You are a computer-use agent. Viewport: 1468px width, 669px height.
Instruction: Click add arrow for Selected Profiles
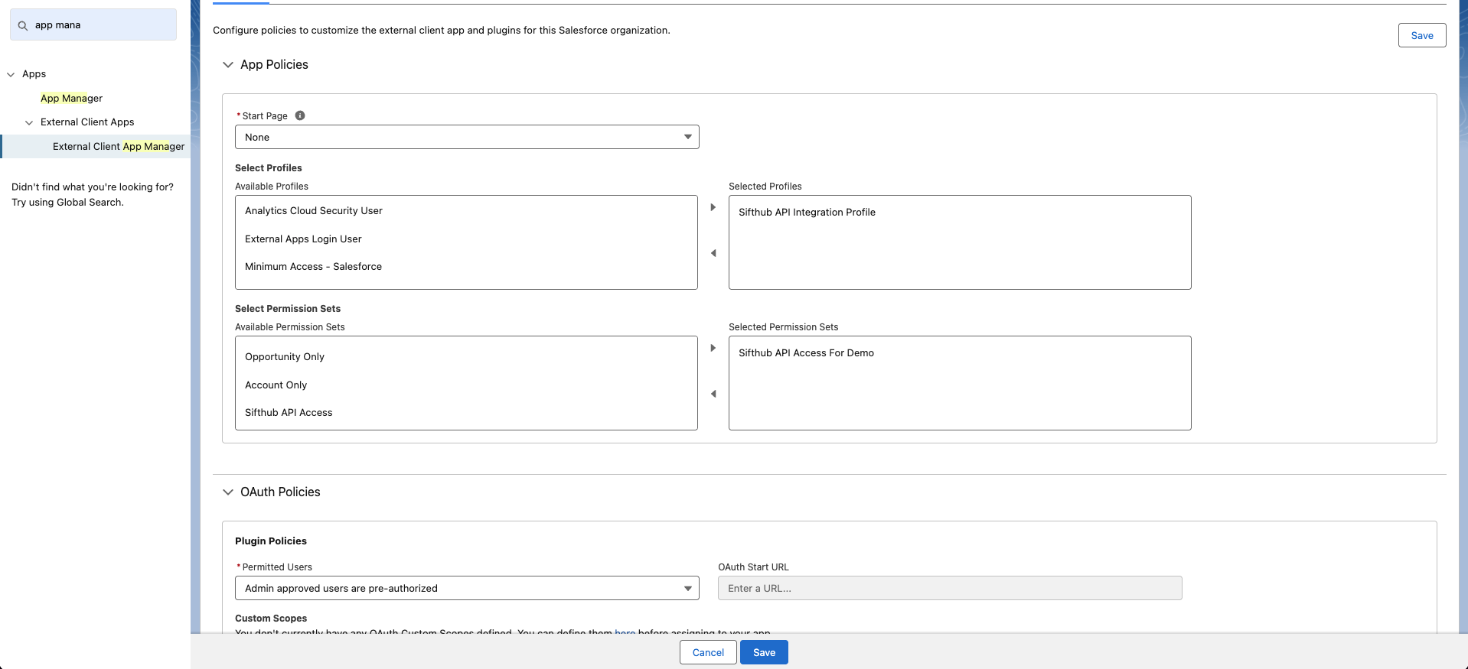pos(713,207)
